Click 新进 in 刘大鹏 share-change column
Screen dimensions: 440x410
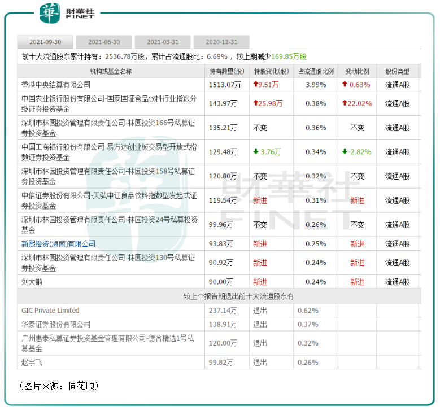(x=260, y=282)
